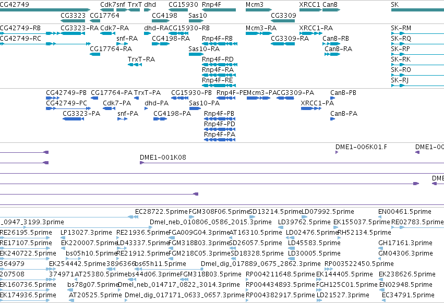The image size is (444, 303).
Task: Click EST AT20525.5prime
Action: [95, 295]
